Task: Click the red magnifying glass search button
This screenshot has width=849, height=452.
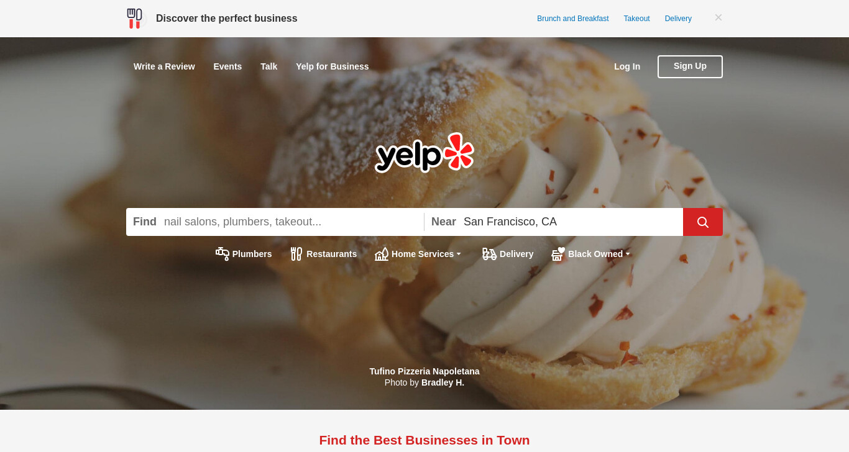Action: pyautogui.click(x=703, y=222)
